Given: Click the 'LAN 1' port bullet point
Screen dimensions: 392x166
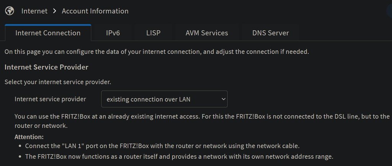Looking at the screenshot, I should point(162,146).
